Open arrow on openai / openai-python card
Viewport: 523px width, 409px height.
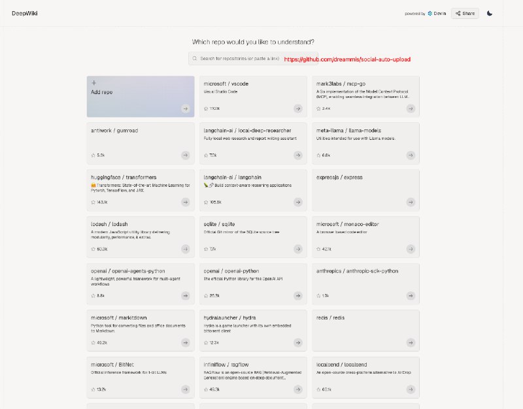pyautogui.click(x=298, y=296)
